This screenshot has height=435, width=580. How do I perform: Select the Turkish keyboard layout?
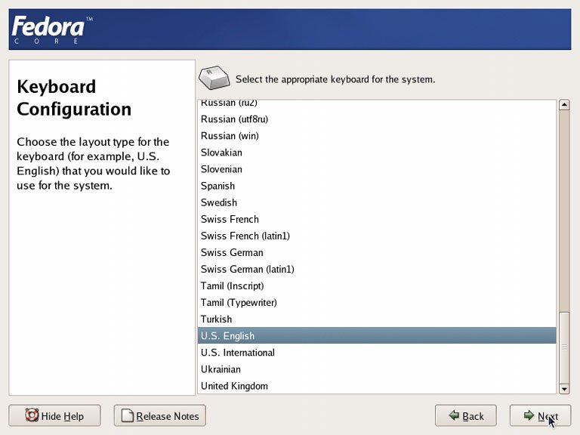click(x=216, y=319)
